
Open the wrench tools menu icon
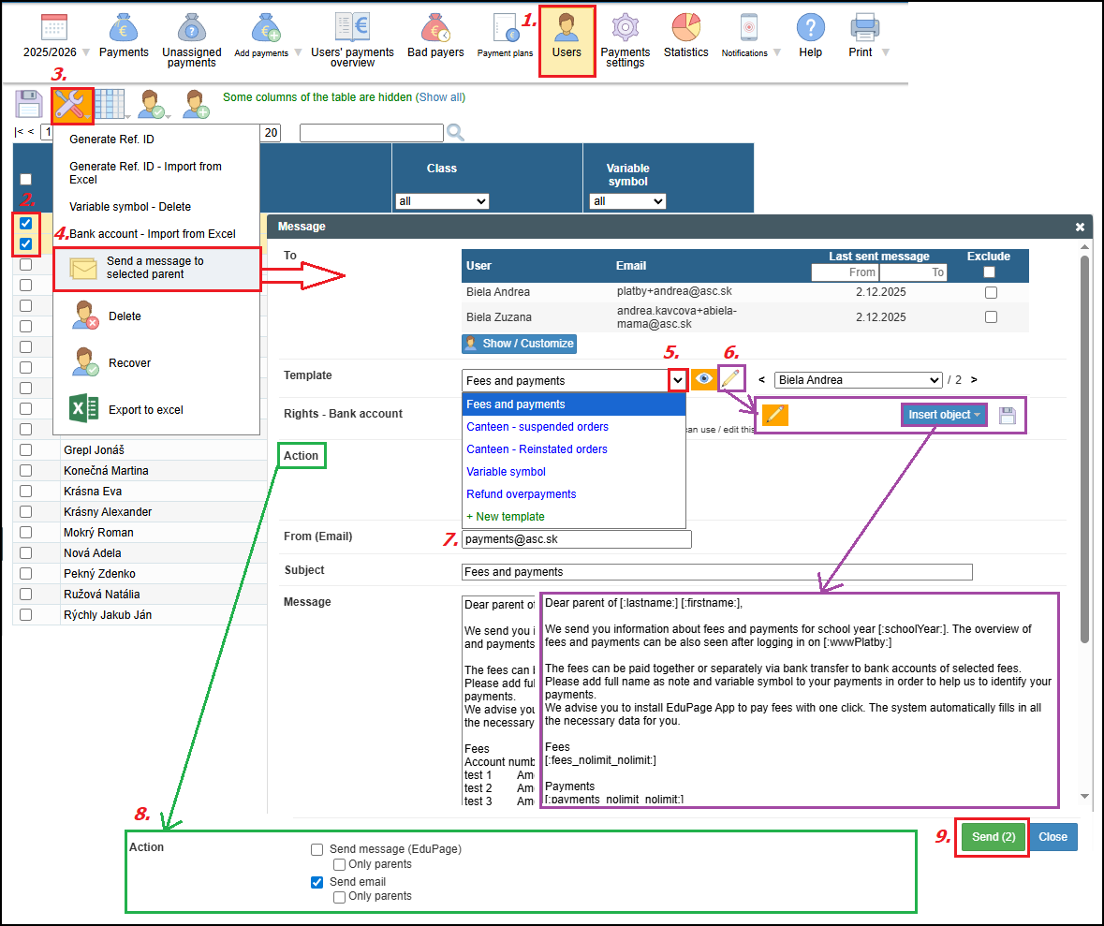pyautogui.click(x=72, y=105)
